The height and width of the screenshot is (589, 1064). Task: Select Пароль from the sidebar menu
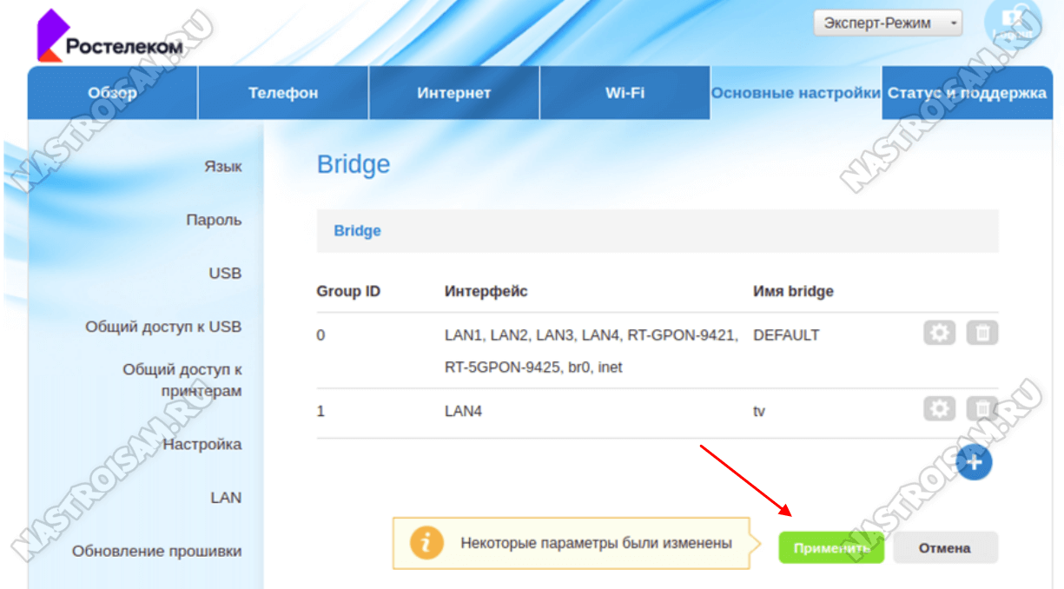[214, 221]
